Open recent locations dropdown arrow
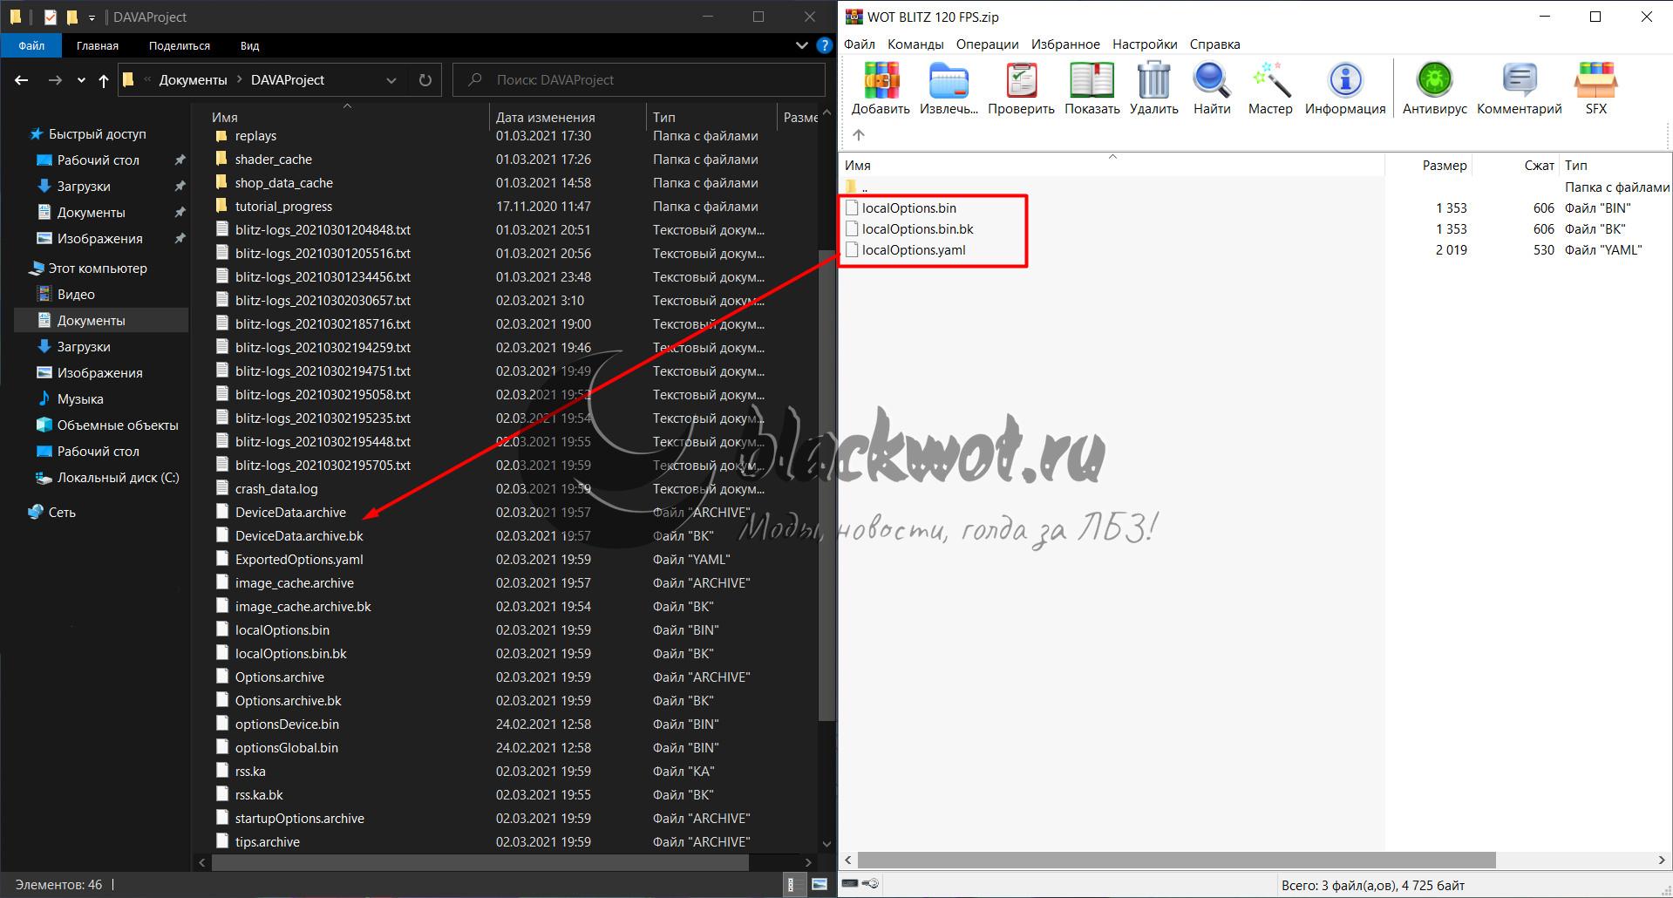The height and width of the screenshot is (898, 1673). 81,80
